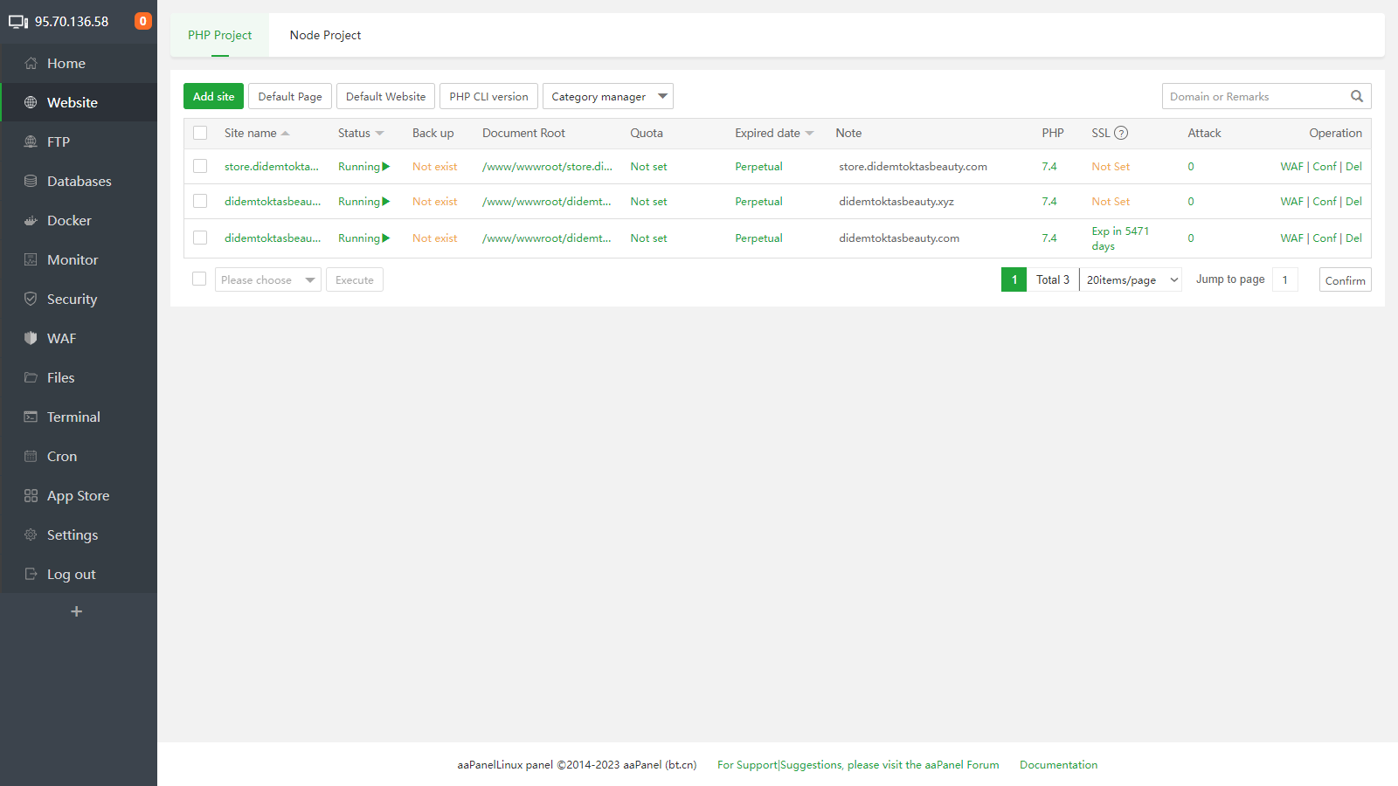
Task: Click the green Add site button
Action: [213, 97]
